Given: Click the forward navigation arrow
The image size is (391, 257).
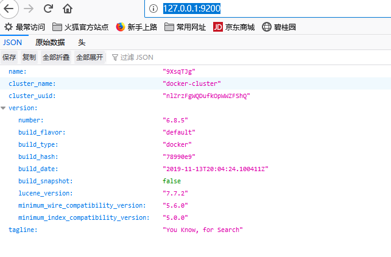Looking at the screenshot, I should [x=29, y=9].
